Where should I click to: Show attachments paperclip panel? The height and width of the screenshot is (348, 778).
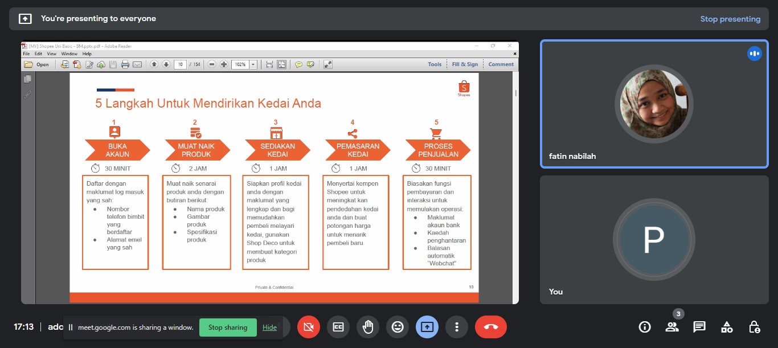point(27,95)
